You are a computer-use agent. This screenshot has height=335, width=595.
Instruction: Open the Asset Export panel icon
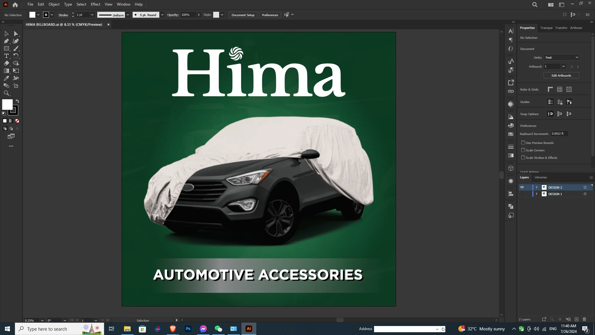point(511,83)
